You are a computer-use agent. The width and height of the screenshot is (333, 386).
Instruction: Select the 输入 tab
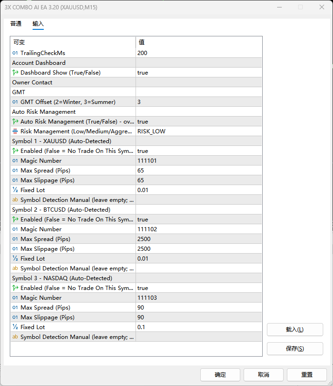38,24
